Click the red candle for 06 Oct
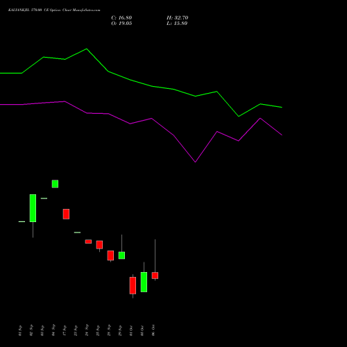This screenshot has height=347, width=347. point(155,276)
